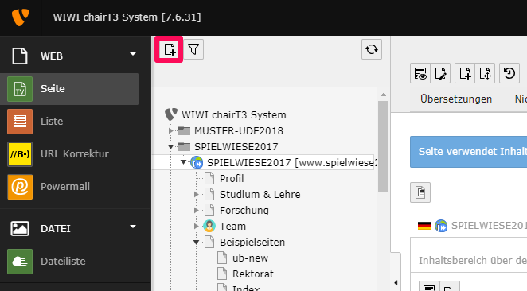527x291 pixels.
Task: Open the page tree filter
Action: (x=193, y=49)
